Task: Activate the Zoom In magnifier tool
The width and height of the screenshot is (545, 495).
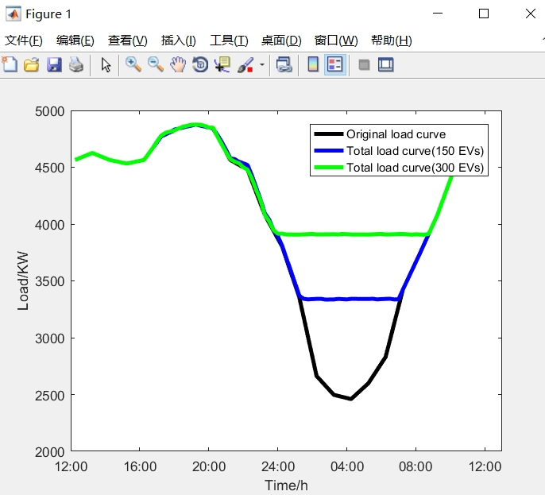Action: coord(133,64)
